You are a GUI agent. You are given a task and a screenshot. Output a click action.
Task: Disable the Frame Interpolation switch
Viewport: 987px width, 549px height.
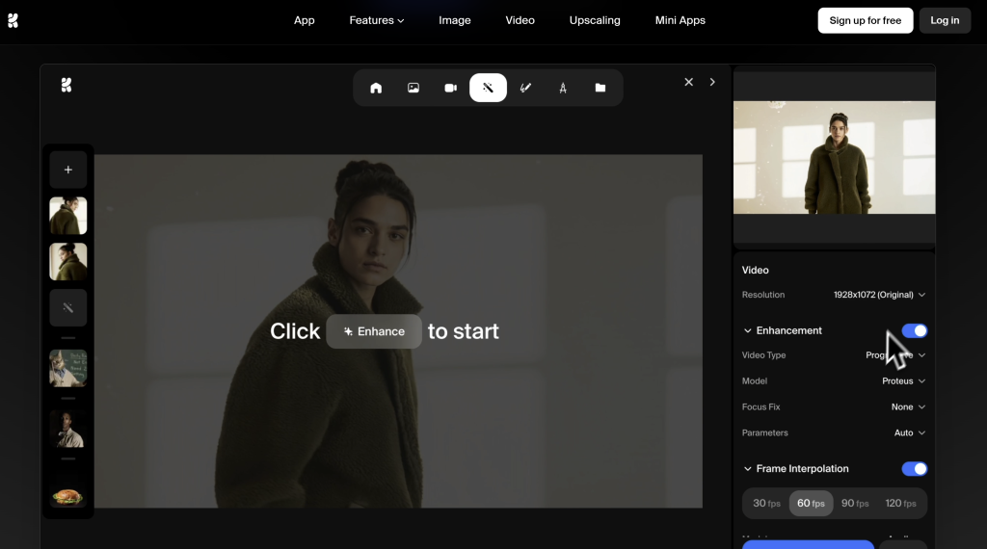pos(914,469)
